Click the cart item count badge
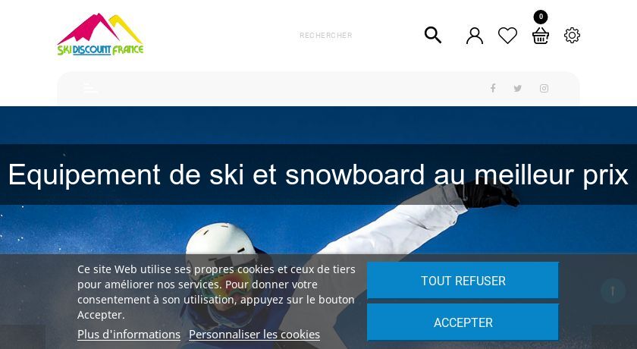The width and height of the screenshot is (637, 349). point(541,17)
